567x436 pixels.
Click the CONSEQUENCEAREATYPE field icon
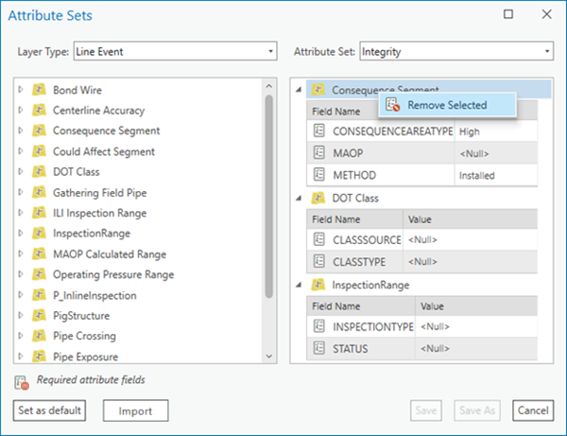(x=318, y=131)
